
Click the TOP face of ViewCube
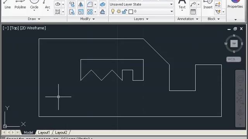(234, 44)
